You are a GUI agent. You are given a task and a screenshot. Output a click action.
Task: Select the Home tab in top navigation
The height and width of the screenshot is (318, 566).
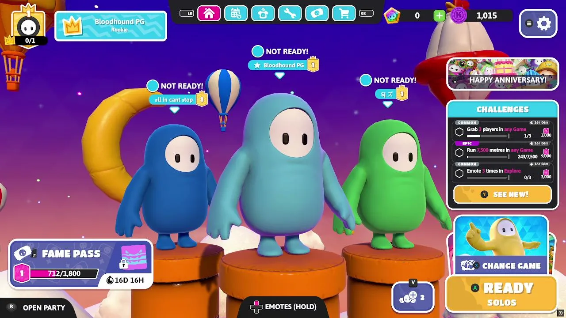coord(209,14)
